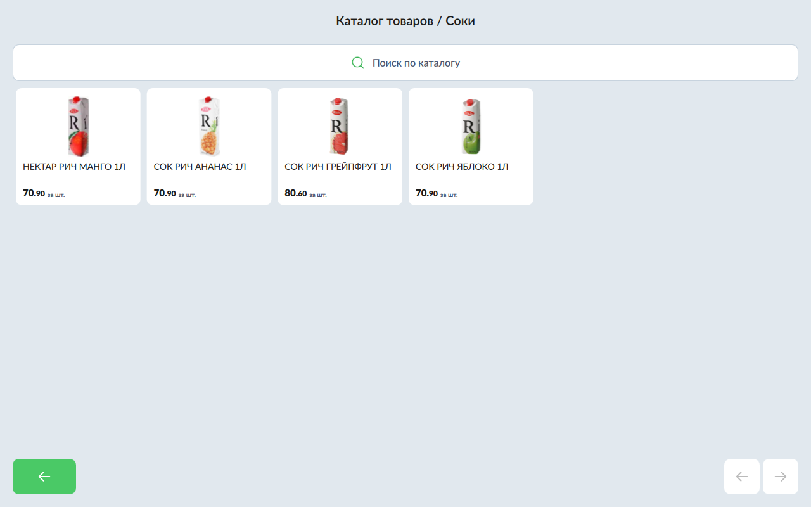Screen dimensions: 811x507
Task: Open the 'СОК РИЧ АНАНАС 1Л' product name
Action: point(200,167)
